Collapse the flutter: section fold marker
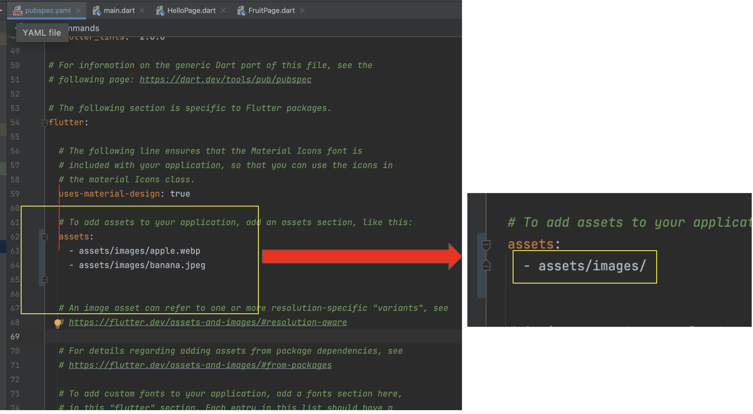 (x=45, y=123)
